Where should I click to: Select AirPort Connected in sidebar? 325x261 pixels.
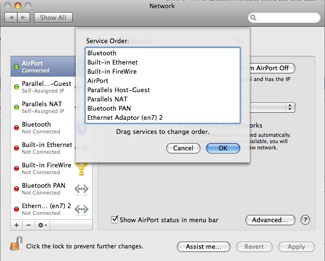click(x=43, y=66)
